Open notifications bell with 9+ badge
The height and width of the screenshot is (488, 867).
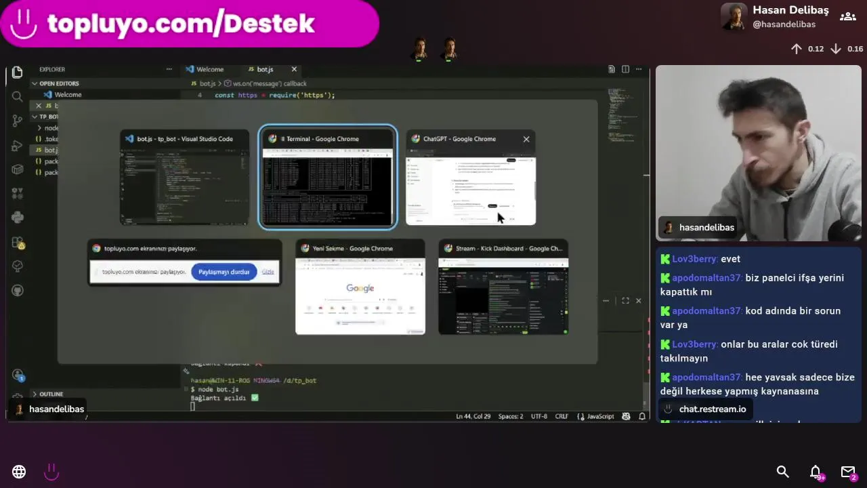pyautogui.click(x=816, y=472)
